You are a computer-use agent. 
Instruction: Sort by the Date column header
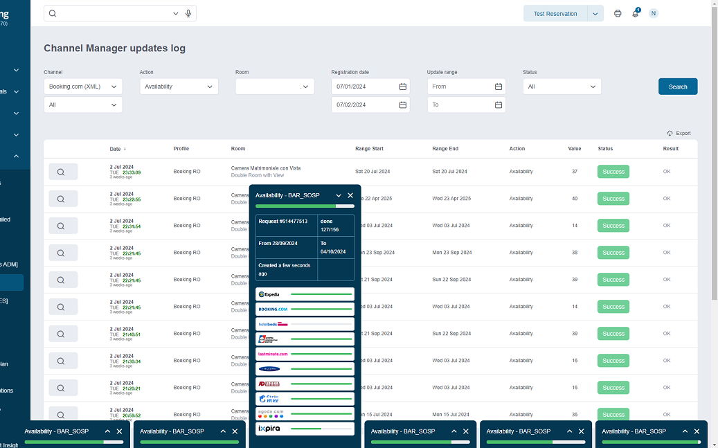(x=115, y=149)
